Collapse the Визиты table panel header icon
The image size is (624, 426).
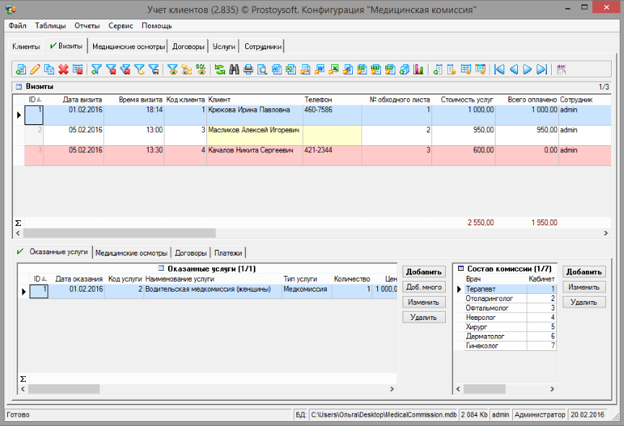click(x=19, y=87)
